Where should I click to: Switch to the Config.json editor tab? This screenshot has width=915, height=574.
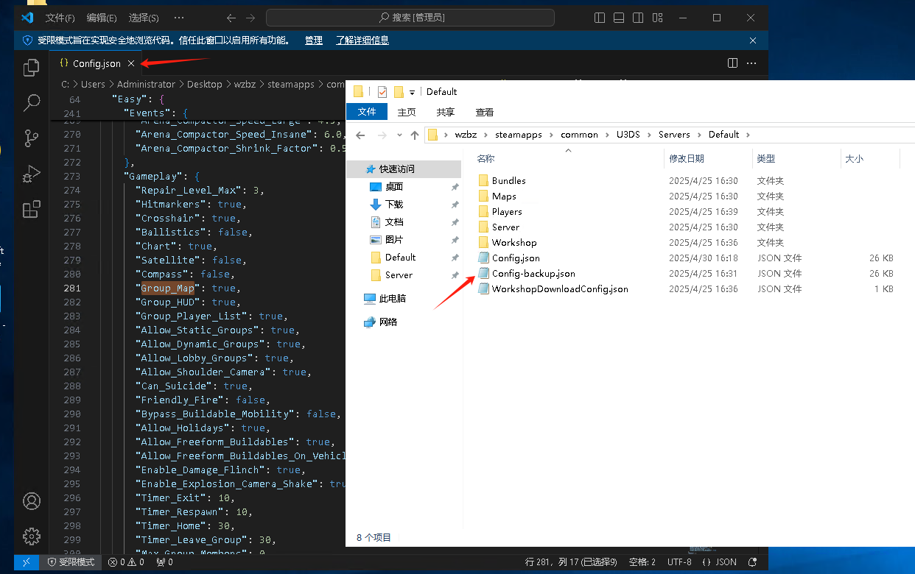coord(96,64)
